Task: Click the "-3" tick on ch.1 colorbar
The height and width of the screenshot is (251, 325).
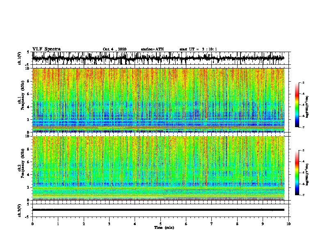Action: tap(302, 82)
